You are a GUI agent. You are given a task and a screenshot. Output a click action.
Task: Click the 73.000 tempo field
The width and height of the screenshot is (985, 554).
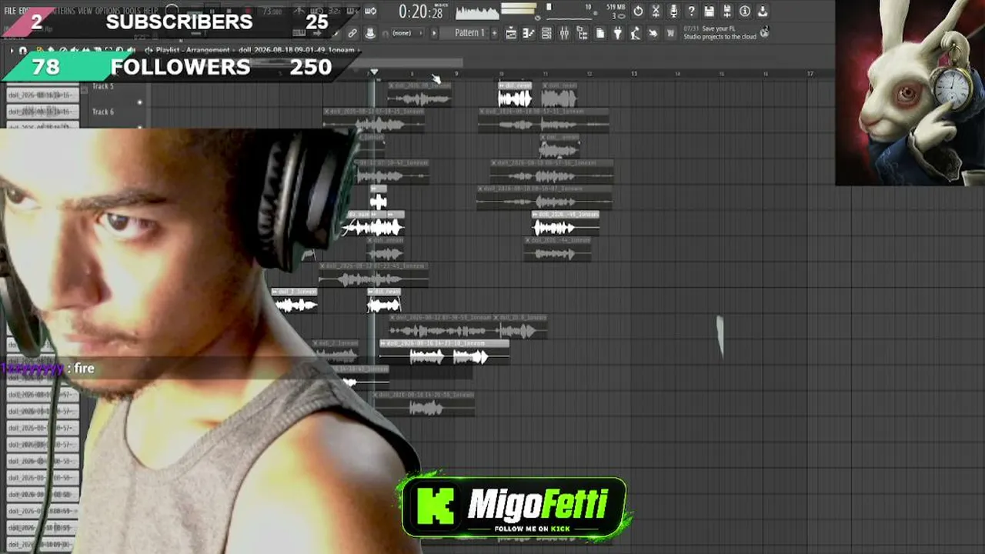point(272,12)
